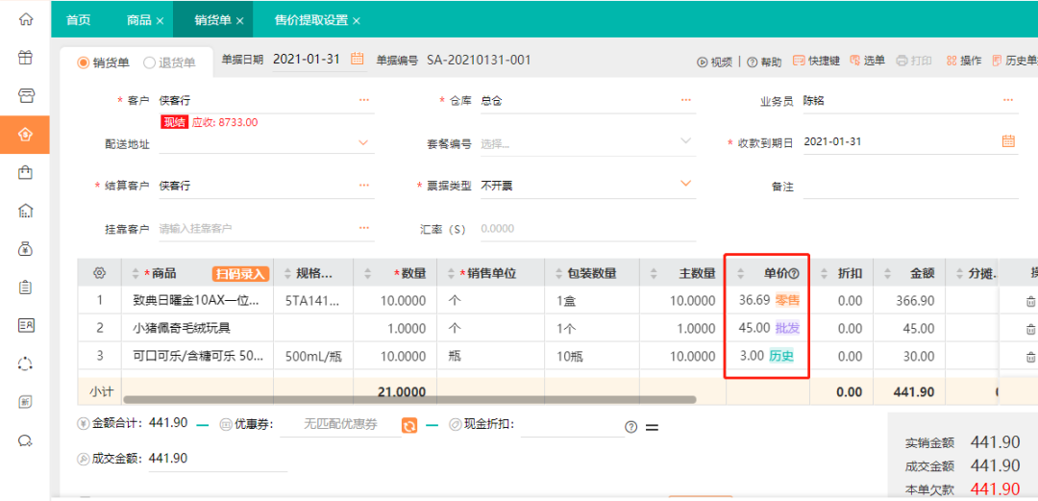Select the 退货单 radio button
The height and width of the screenshot is (501, 1038).
[x=149, y=63]
